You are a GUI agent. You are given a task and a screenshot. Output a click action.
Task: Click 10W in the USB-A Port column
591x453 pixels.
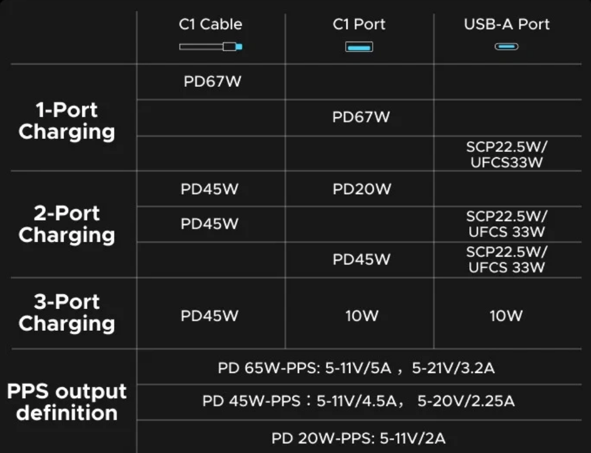[x=506, y=316]
